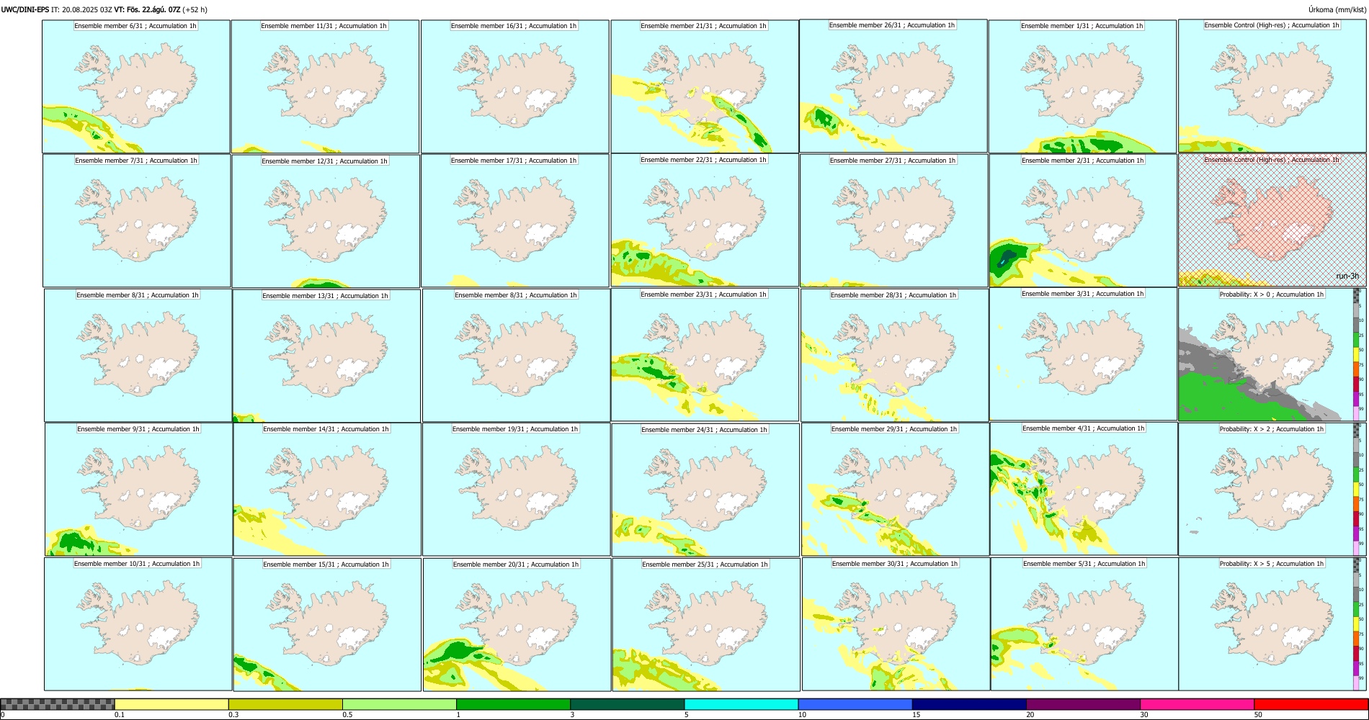Open the Ensemble member 22/31 map
This screenshot has width=1369, height=720.
[705, 220]
